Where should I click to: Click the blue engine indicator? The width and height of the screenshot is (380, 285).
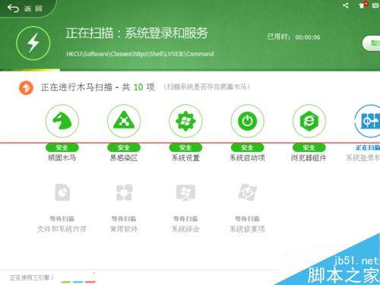[78, 282]
